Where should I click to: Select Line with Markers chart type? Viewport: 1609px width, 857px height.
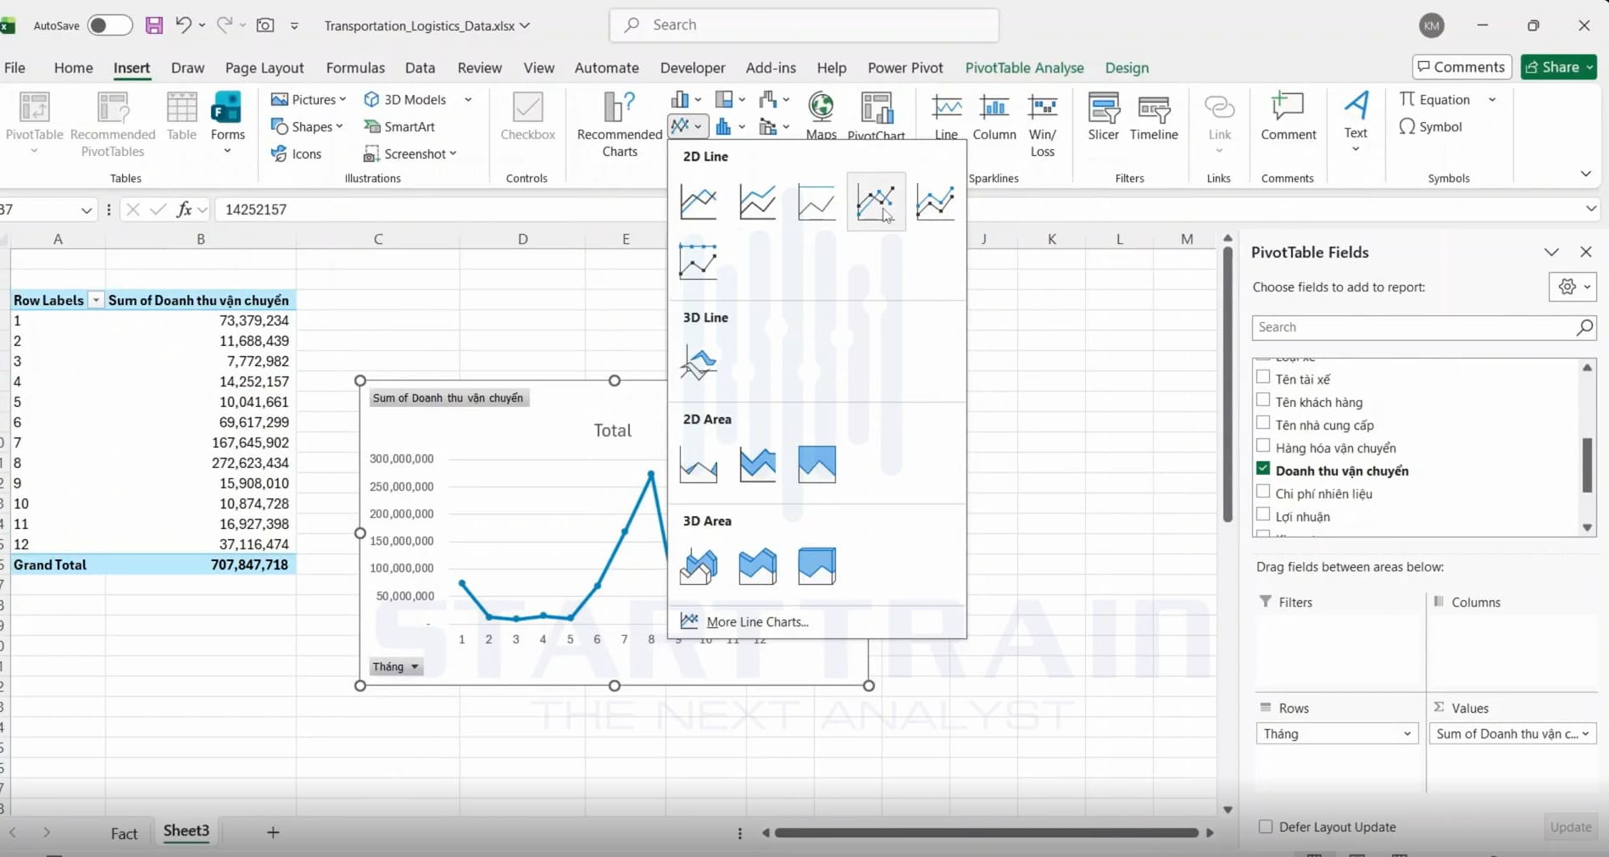(876, 202)
